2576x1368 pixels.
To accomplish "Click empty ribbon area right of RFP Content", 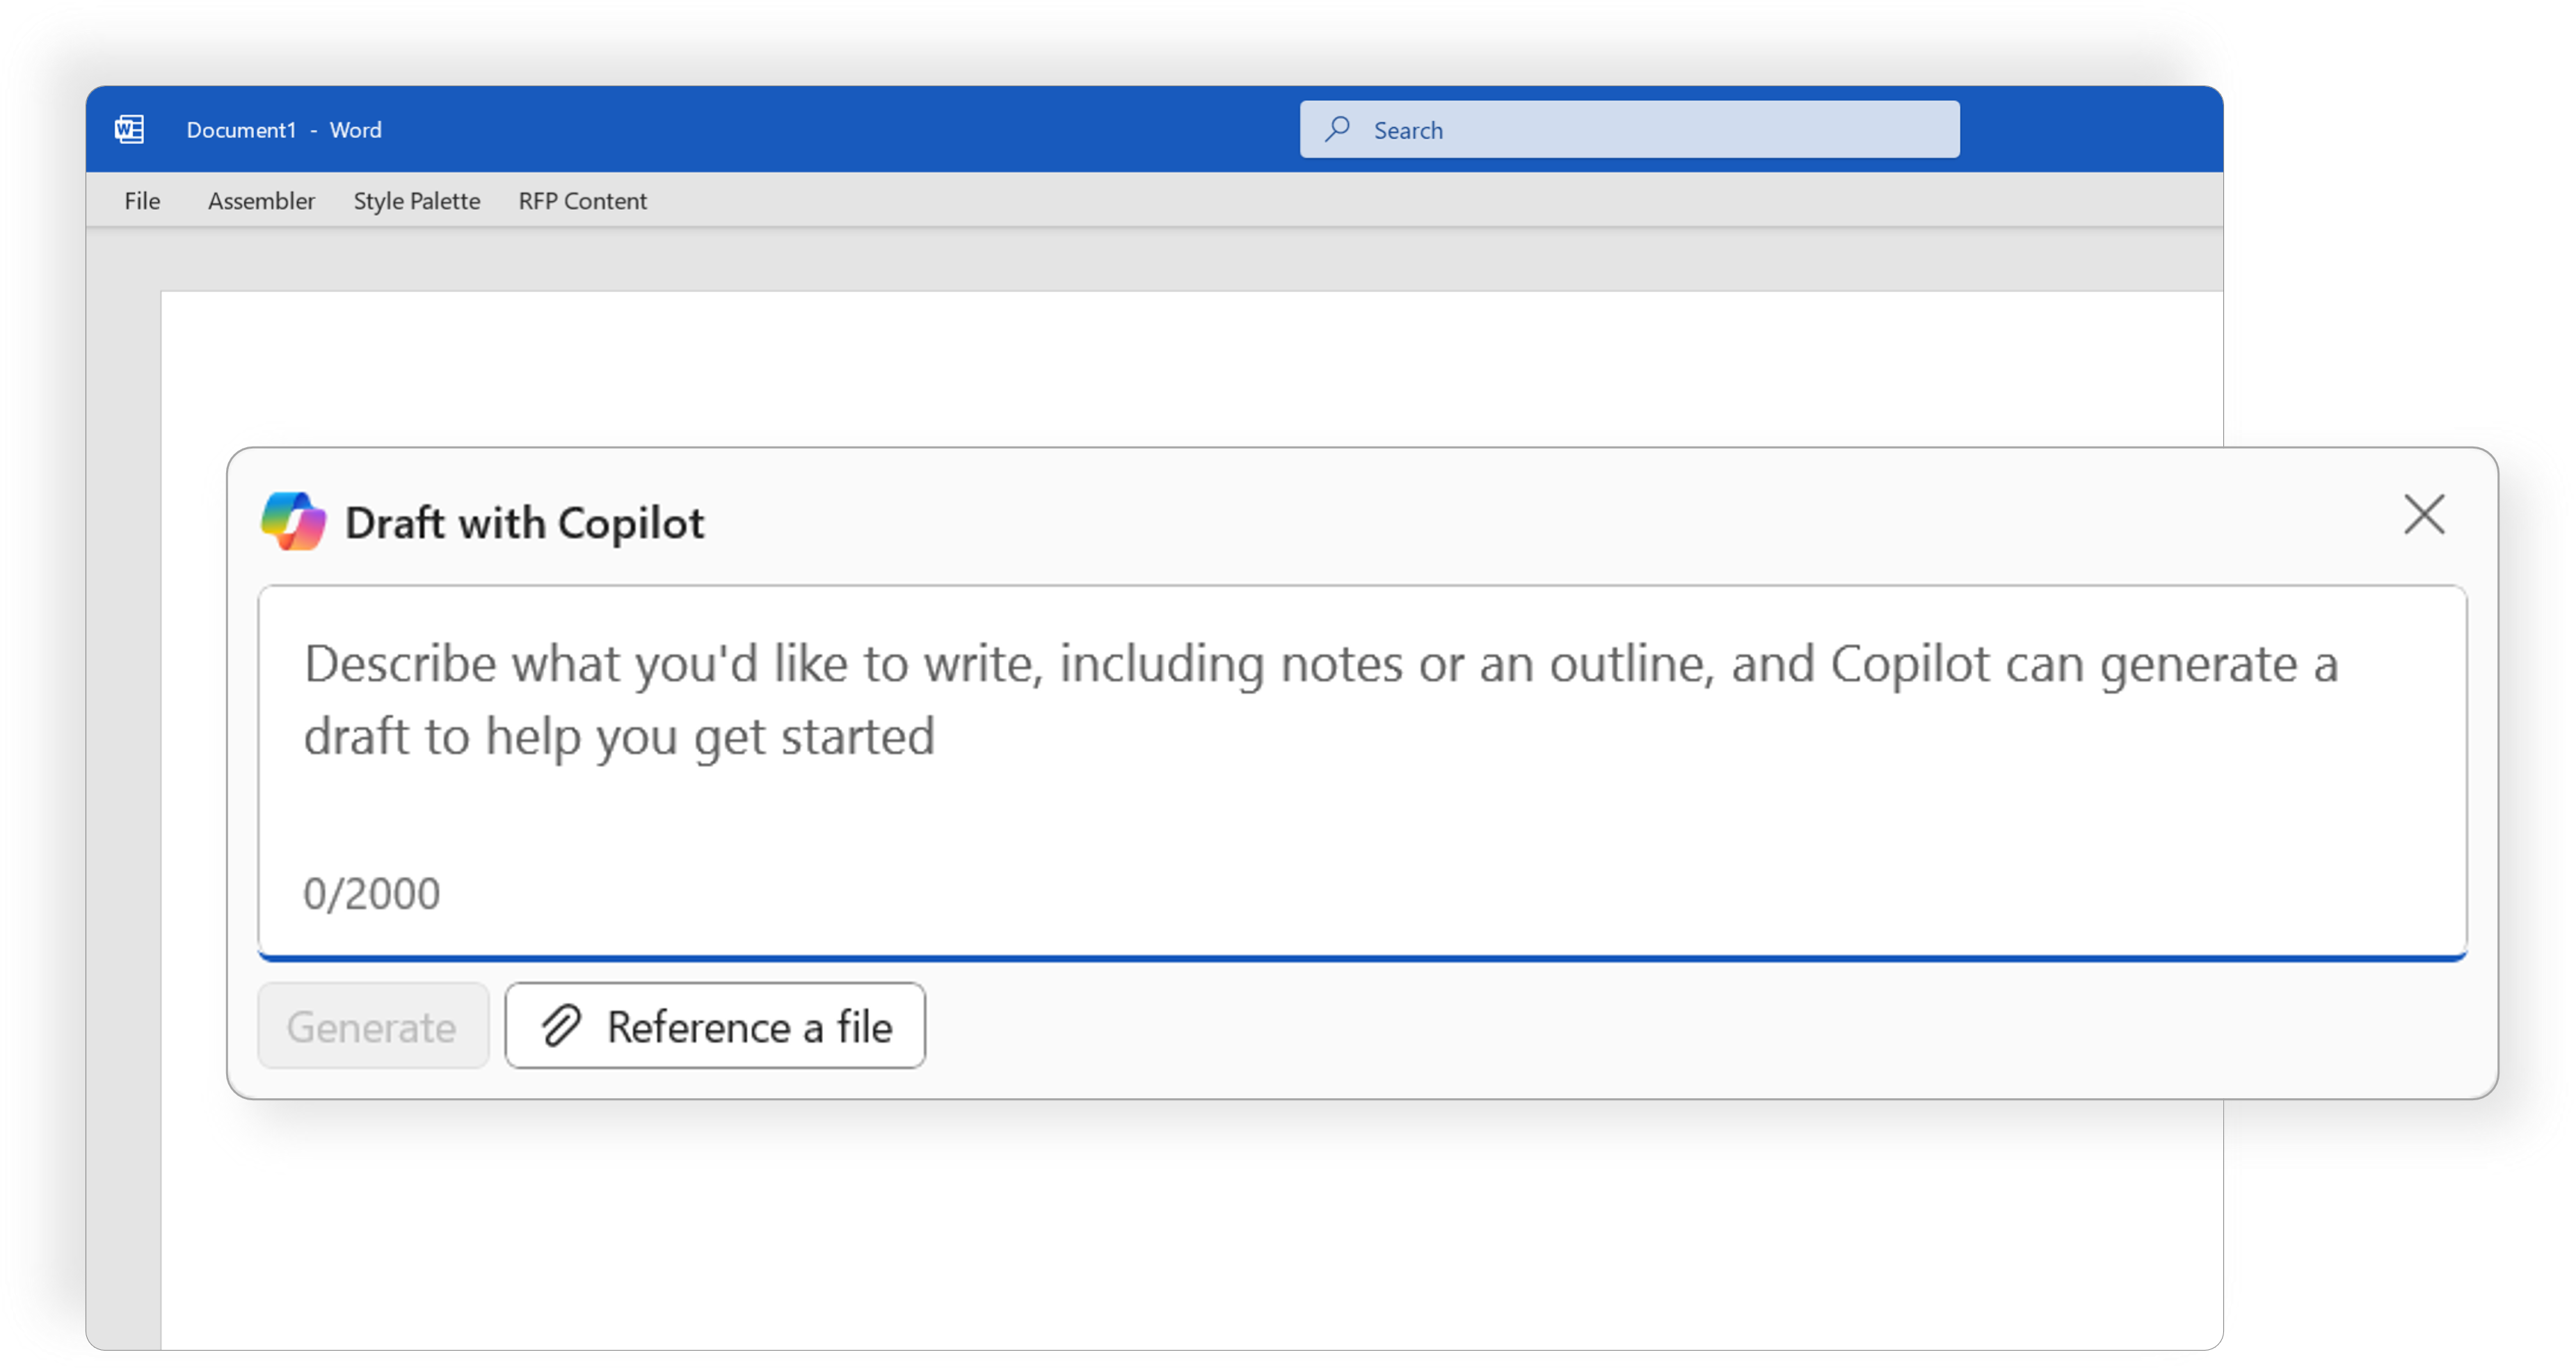I will coord(1400,201).
